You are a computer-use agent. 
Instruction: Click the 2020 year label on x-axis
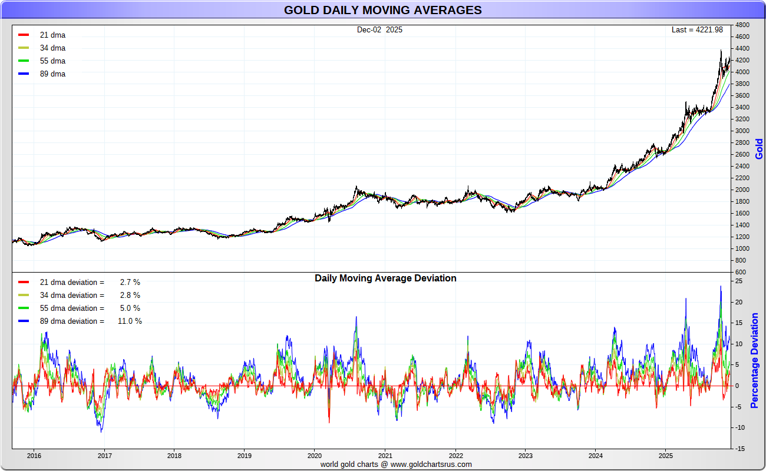(315, 455)
